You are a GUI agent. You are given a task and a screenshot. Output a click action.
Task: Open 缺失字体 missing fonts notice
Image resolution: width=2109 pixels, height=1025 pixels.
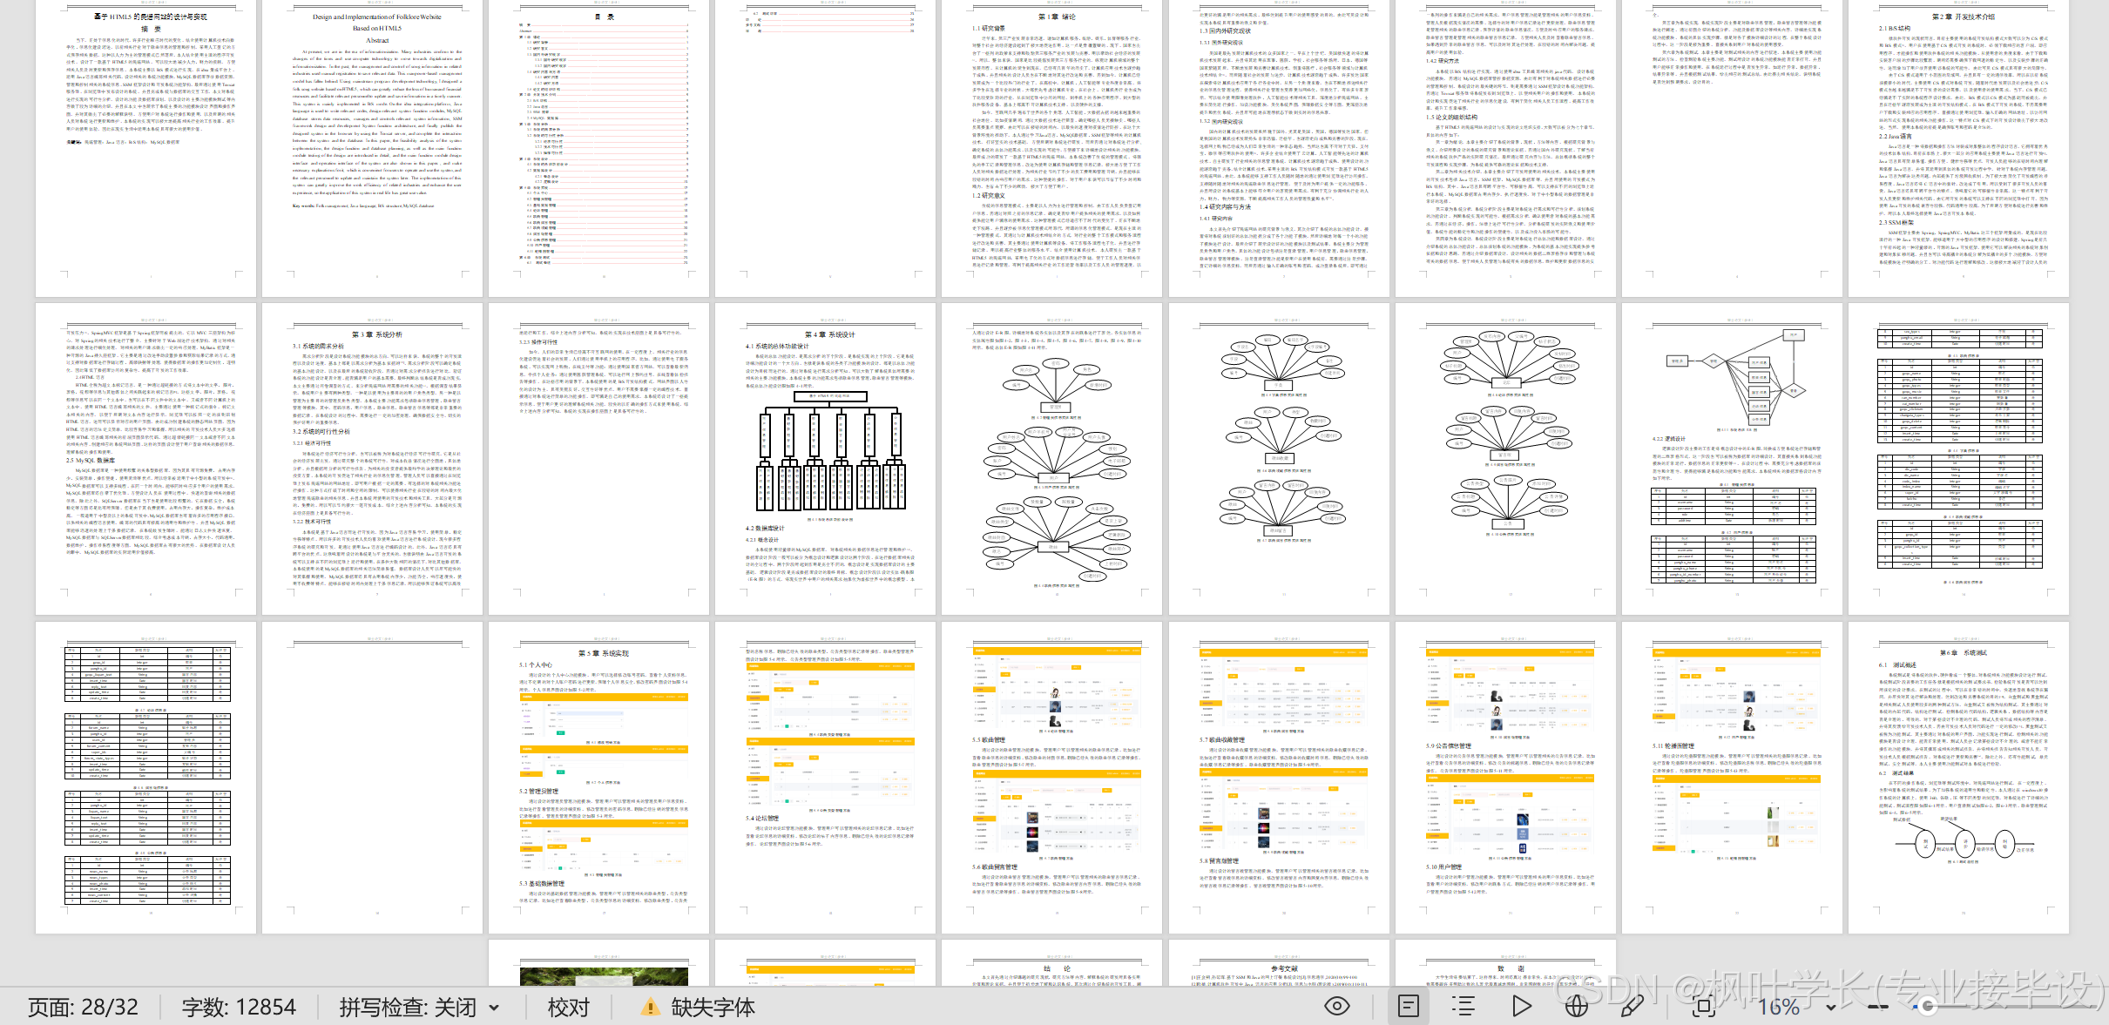[x=712, y=1008]
